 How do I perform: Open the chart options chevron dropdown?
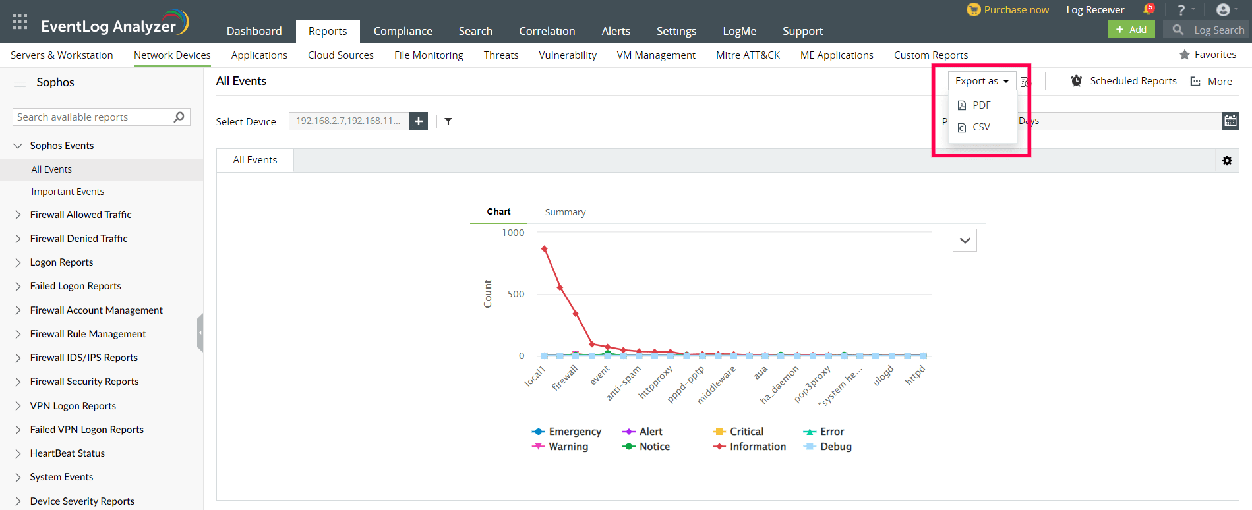coord(965,241)
